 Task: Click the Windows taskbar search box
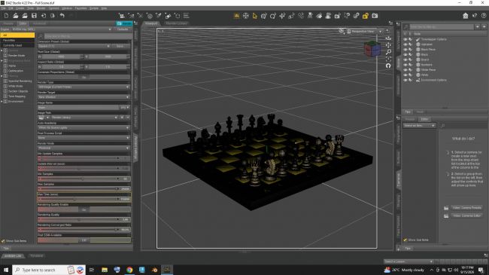click(40, 270)
